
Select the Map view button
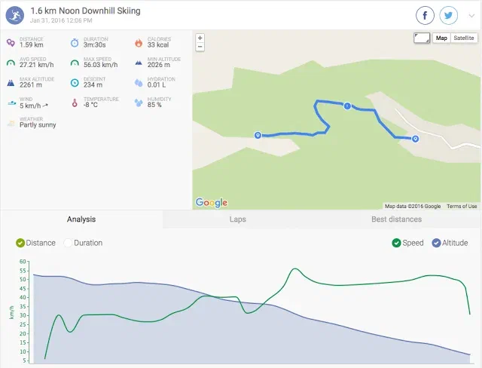click(x=441, y=38)
